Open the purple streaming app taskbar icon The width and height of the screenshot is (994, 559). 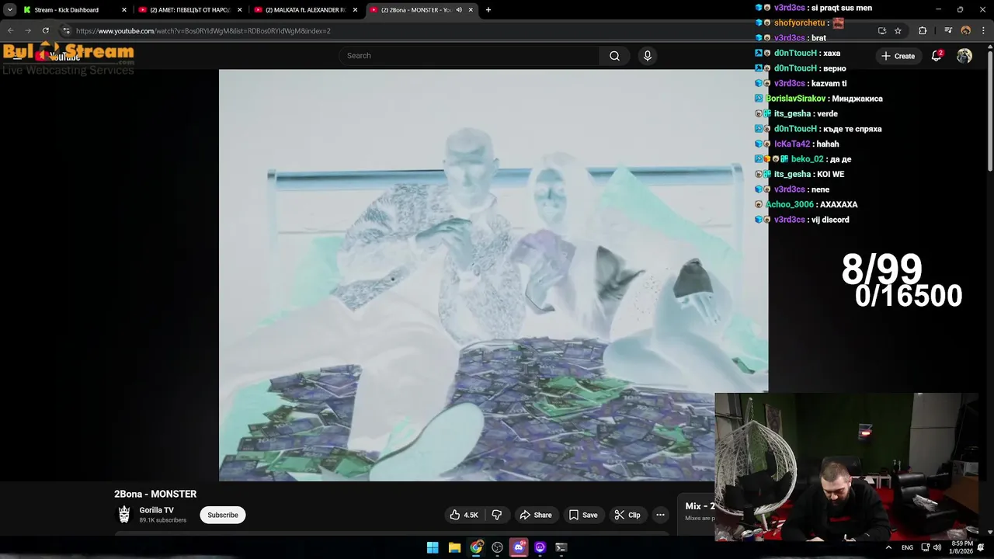(540, 547)
